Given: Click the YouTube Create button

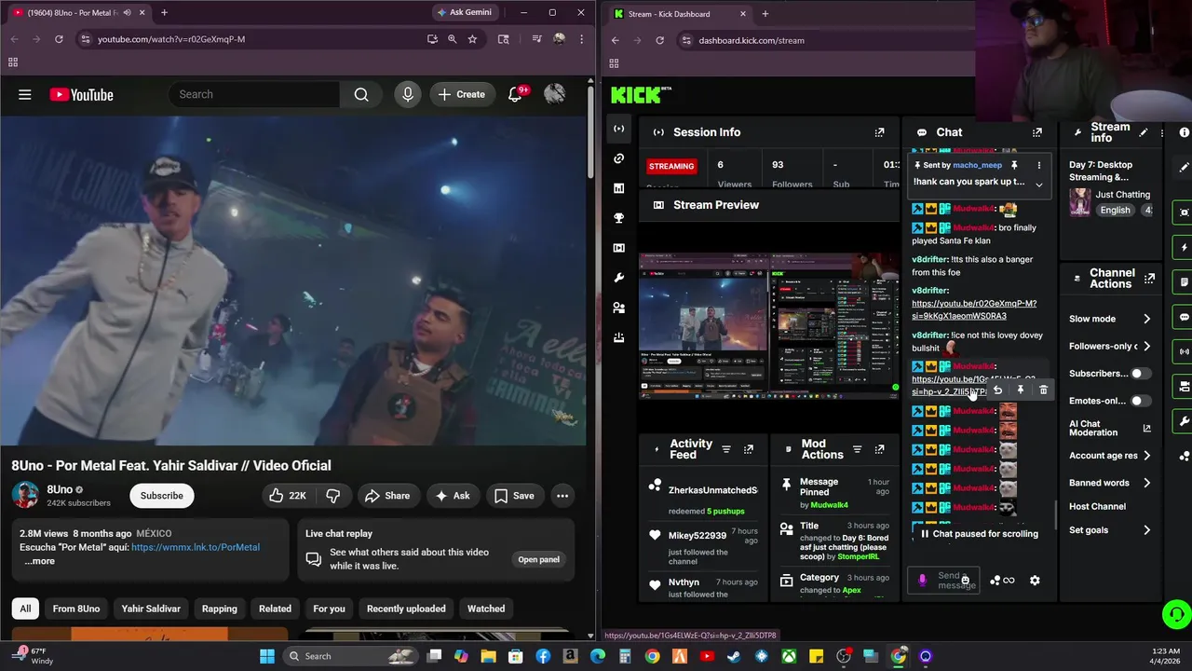Looking at the screenshot, I should (461, 94).
